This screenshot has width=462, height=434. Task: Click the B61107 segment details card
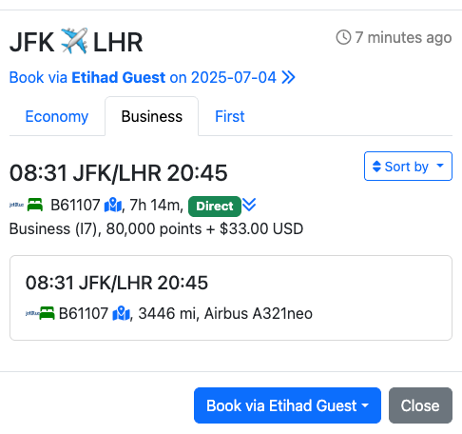pos(231,298)
